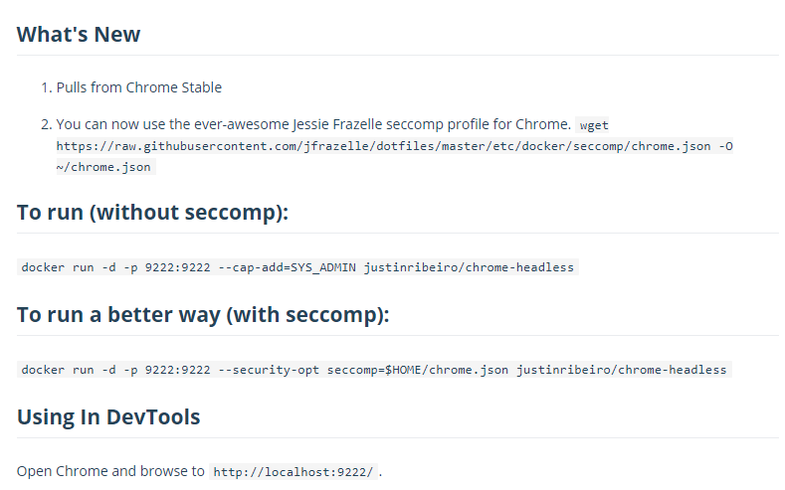Viewport: 785px width, 490px height.
Task: Click the wget inline code snippet
Action: [594, 125]
